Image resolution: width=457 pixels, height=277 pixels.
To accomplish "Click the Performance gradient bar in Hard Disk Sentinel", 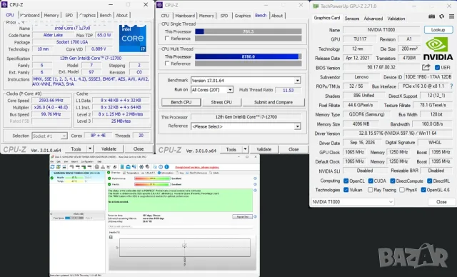I will [152, 178].
